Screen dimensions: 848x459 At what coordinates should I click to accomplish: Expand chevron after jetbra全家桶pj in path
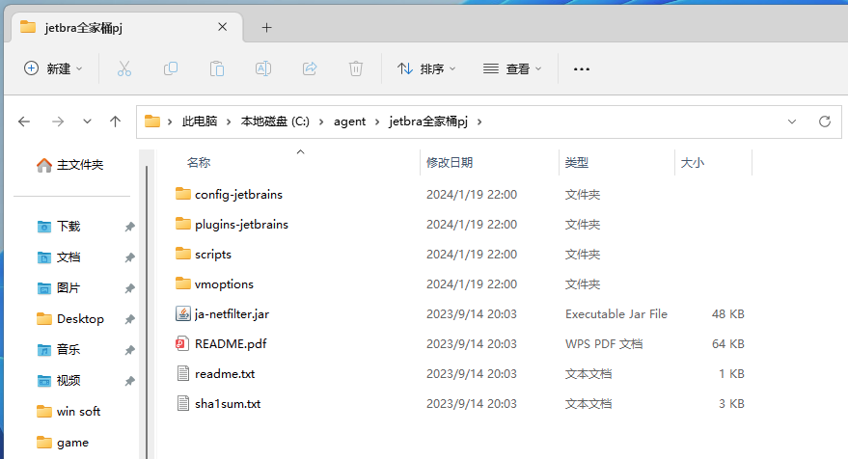click(479, 121)
